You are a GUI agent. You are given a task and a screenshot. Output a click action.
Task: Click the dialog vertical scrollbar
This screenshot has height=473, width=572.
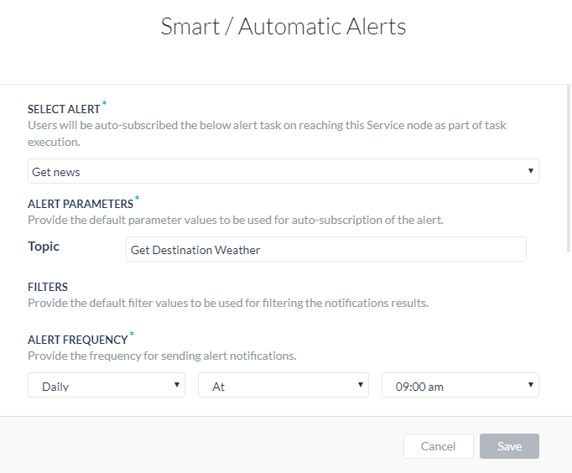coord(569,169)
